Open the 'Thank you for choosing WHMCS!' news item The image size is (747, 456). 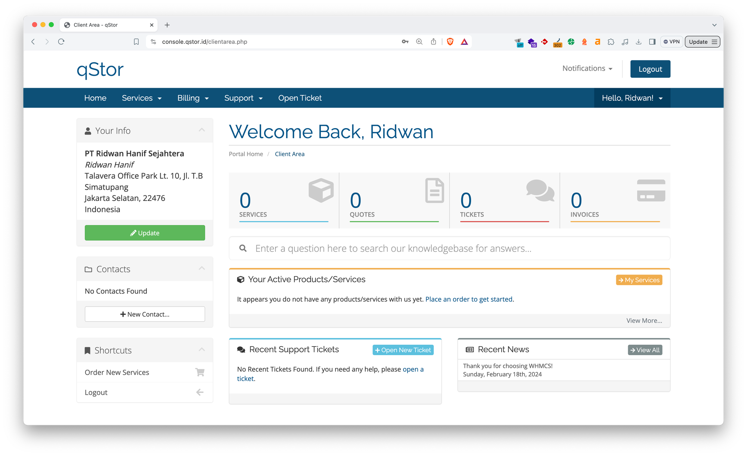[x=508, y=366]
